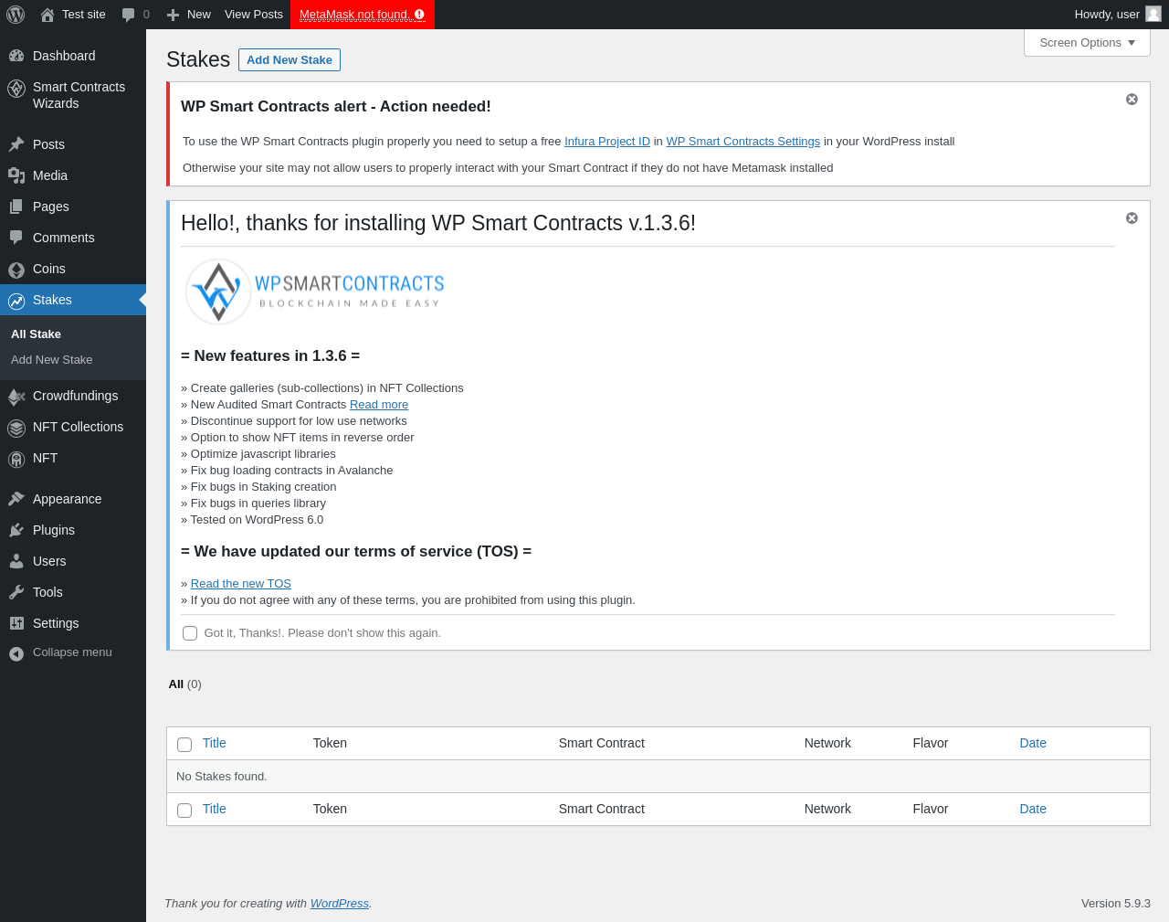Click the 'Network' header column text
Image resolution: width=1169 pixels, height=922 pixels.
pos(827,743)
